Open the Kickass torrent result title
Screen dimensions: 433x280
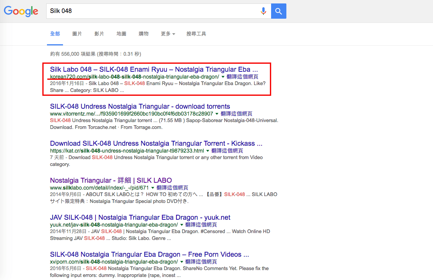tap(156, 143)
